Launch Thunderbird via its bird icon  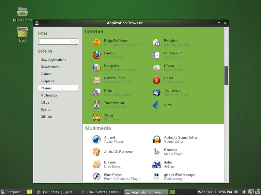tap(157, 92)
